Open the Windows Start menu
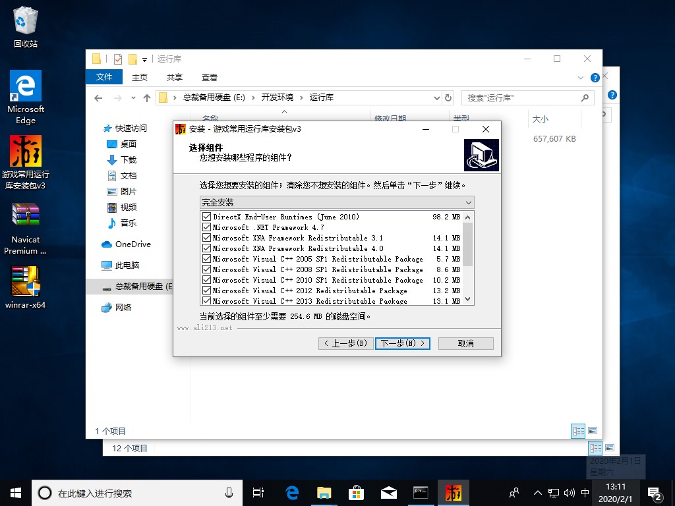675x506 pixels. [x=16, y=493]
